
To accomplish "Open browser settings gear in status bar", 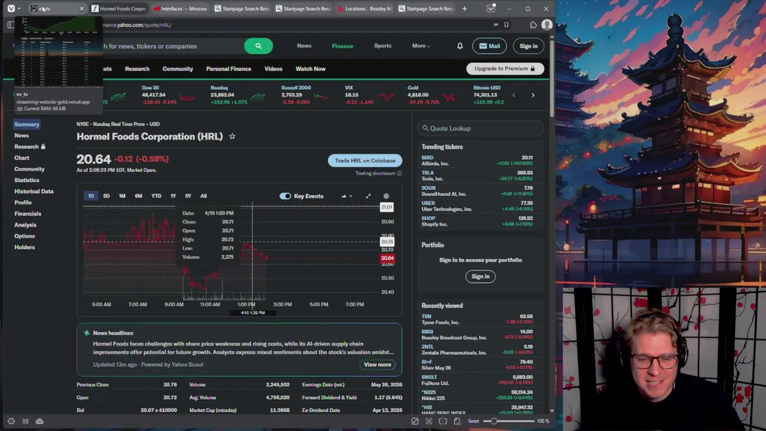I will [11, 421].
